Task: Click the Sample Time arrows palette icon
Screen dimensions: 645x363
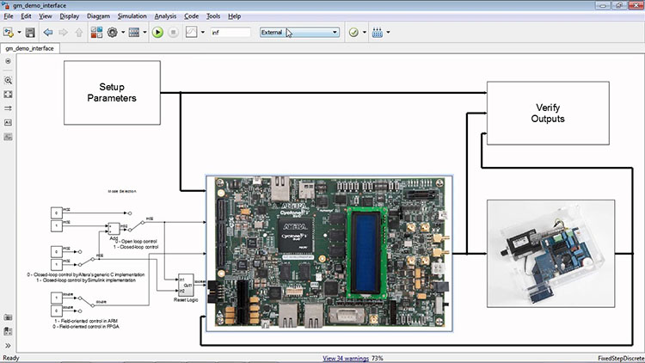Action: click(8, 108)
